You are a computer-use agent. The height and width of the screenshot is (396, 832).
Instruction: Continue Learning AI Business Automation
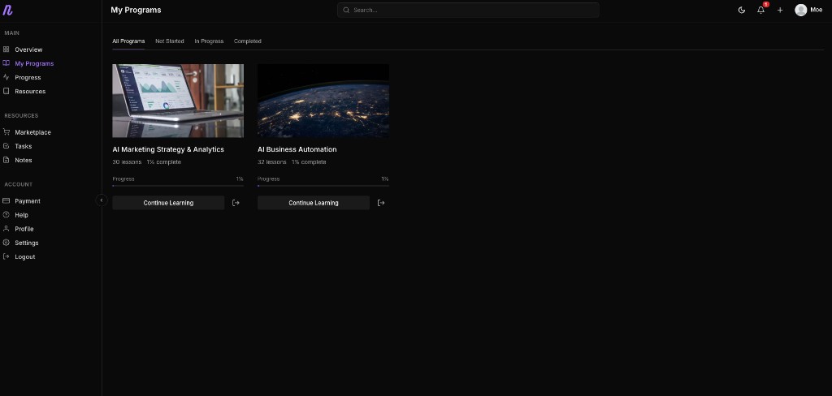(314, 203)
